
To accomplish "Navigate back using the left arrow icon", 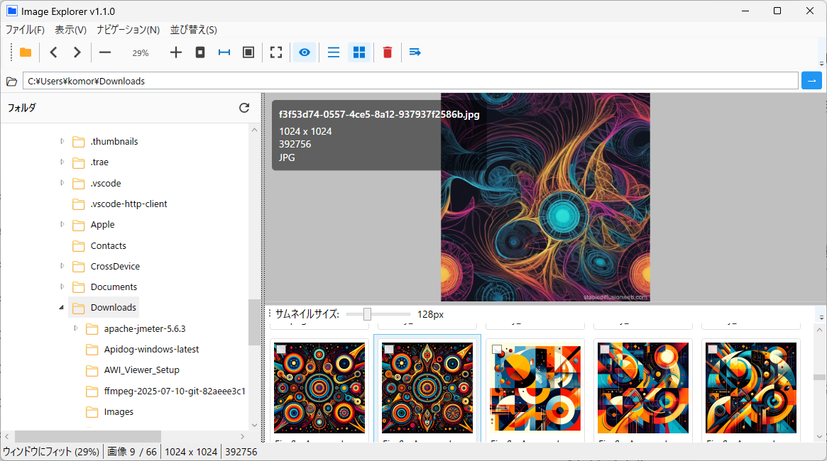I will coord(53,52).
